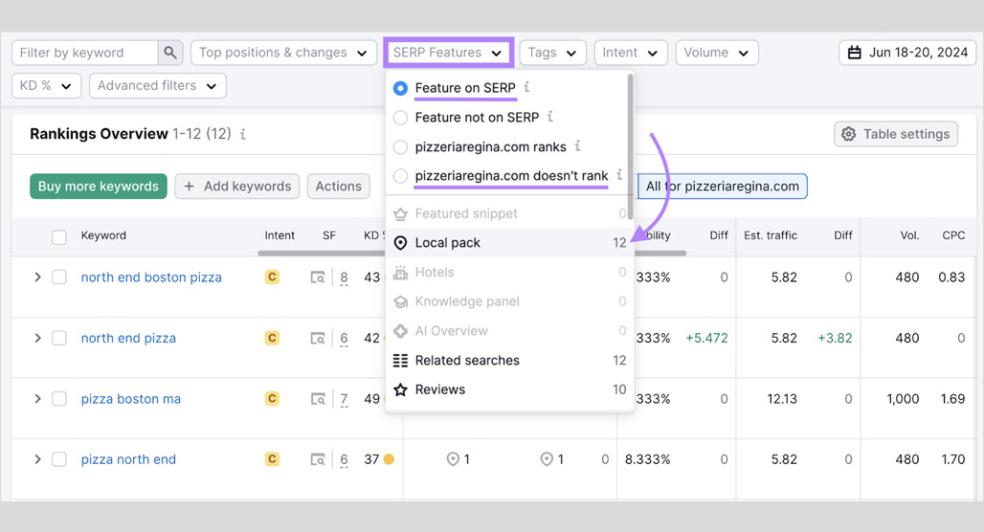Expand the north end pizza row
The width and height of the screenshot is (984, 532).
37,338
